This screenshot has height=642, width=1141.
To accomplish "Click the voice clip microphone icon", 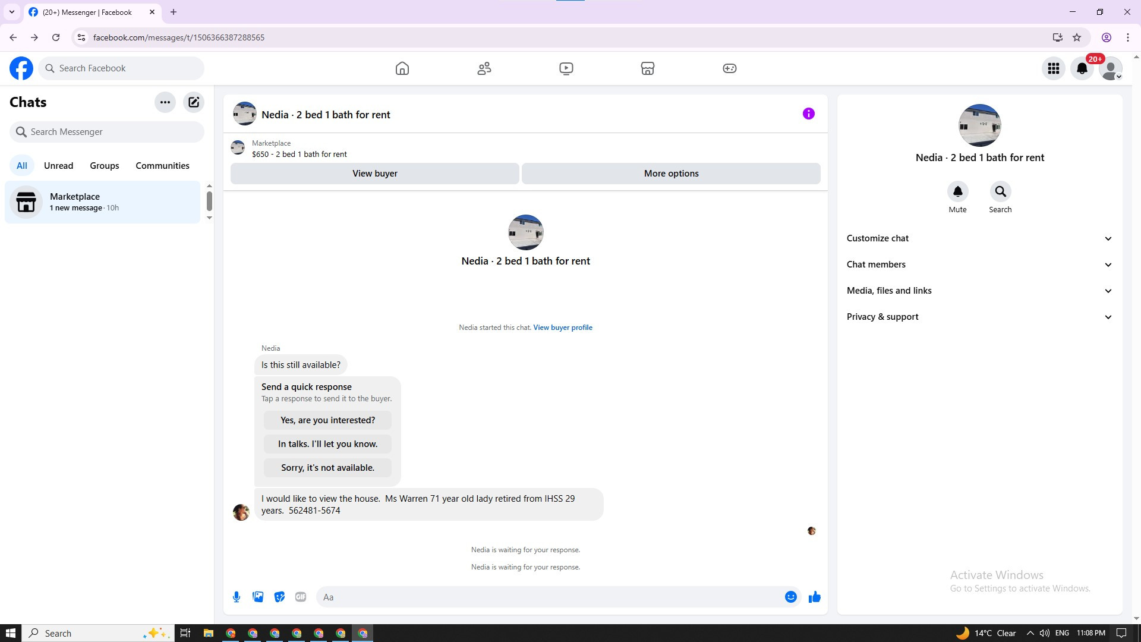I will [x=237, y=597].
